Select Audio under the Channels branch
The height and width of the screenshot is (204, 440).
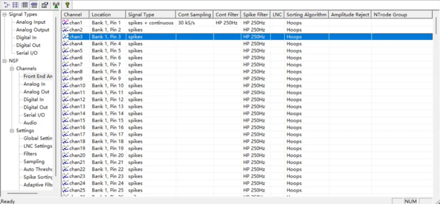tap(30, 123)
